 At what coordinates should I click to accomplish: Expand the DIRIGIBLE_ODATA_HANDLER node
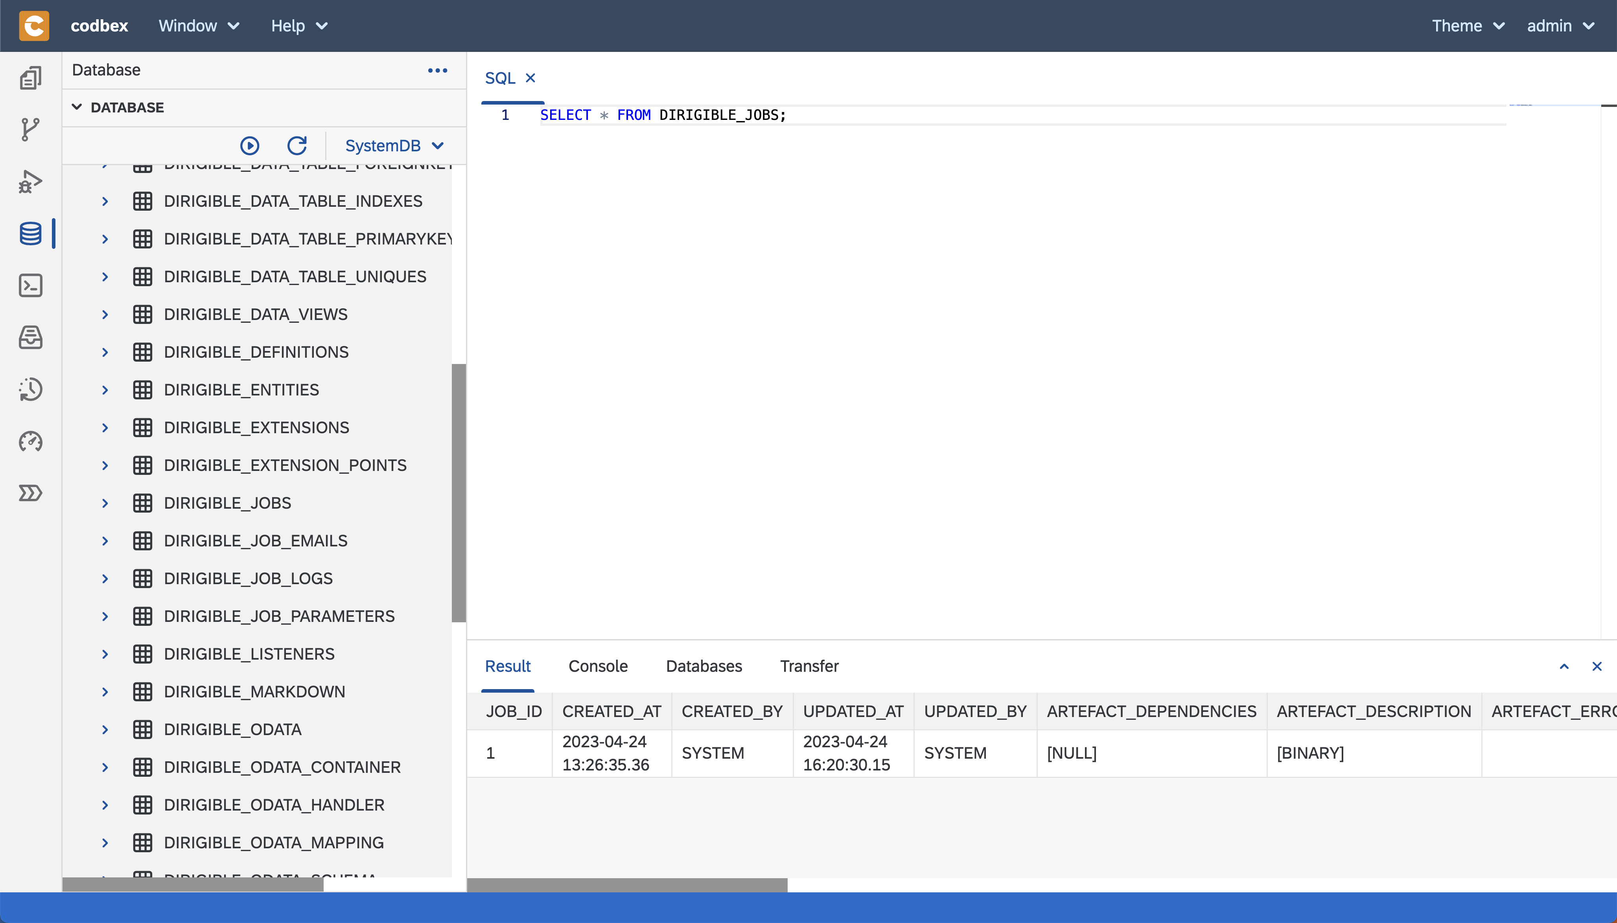tap(105, 805)
